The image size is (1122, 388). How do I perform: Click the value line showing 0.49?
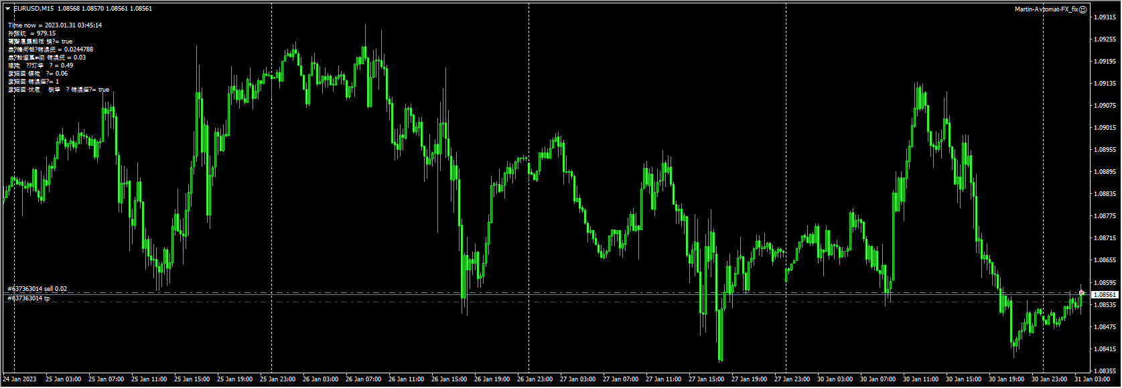tap(41, 66)
